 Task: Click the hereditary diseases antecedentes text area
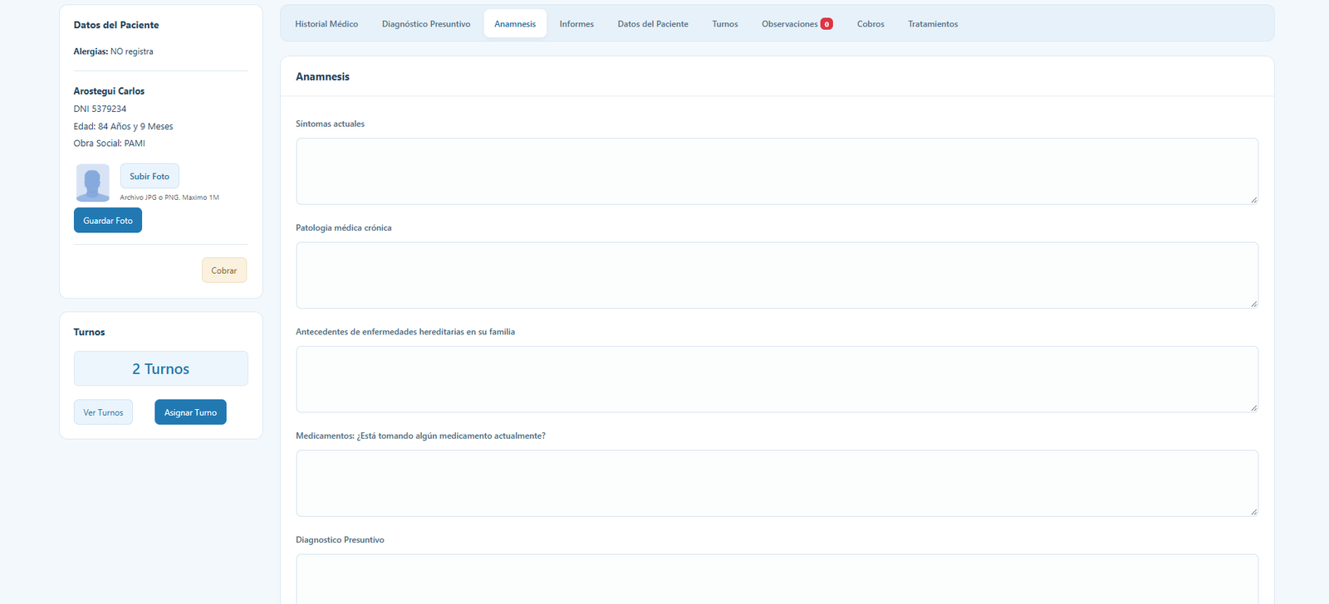(x=777, y=379)
